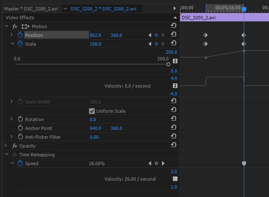Expand the Position property
This screenshot has width=269, height=197.
coord(11,35)
